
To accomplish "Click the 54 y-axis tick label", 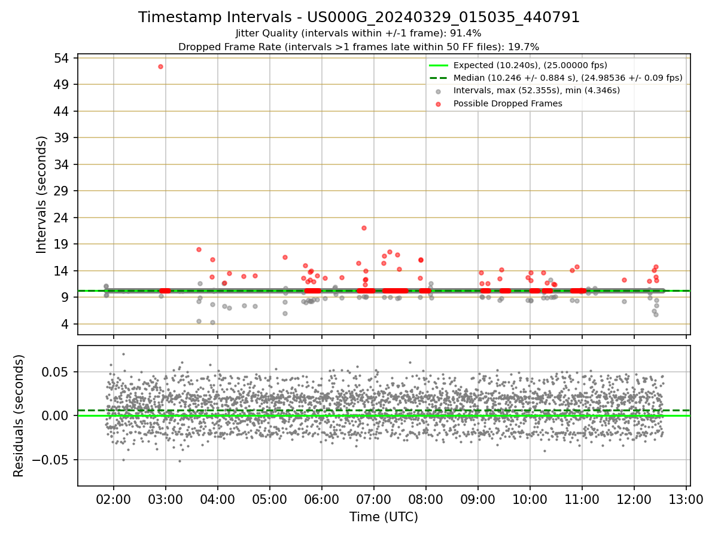I will click(x=62, y=58).
